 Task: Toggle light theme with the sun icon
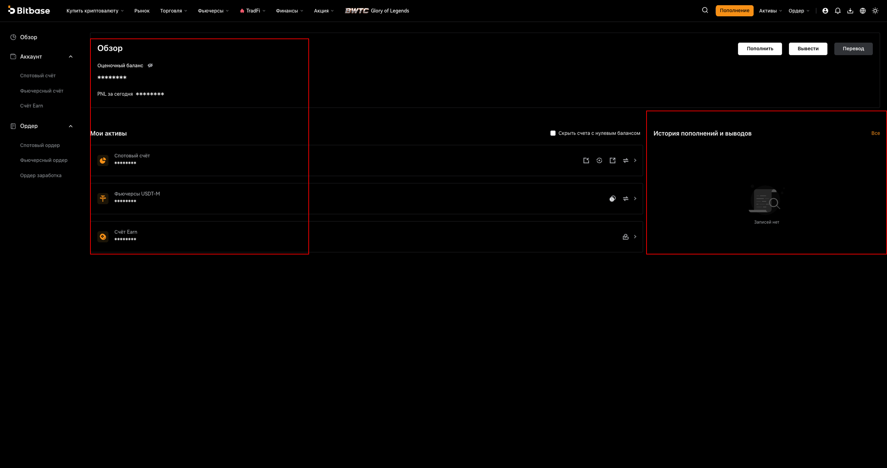875,11
